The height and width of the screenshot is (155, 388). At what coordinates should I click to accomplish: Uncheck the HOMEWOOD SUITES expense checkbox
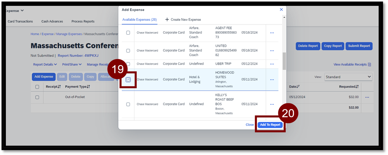click(x=128, y=80)
